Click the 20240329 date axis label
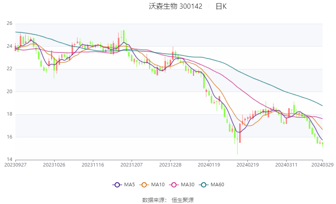Screen dimensions: 336x204 point(322,165)
